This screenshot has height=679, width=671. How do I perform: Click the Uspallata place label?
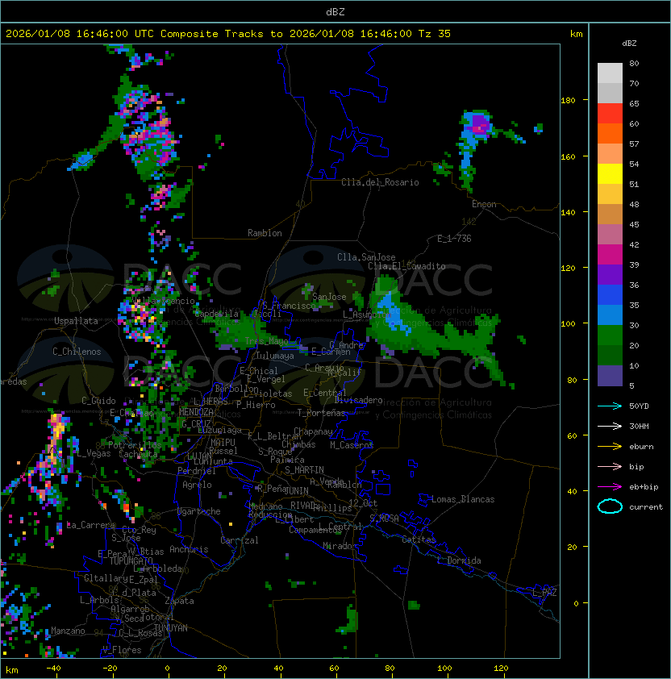coord(76,321)
